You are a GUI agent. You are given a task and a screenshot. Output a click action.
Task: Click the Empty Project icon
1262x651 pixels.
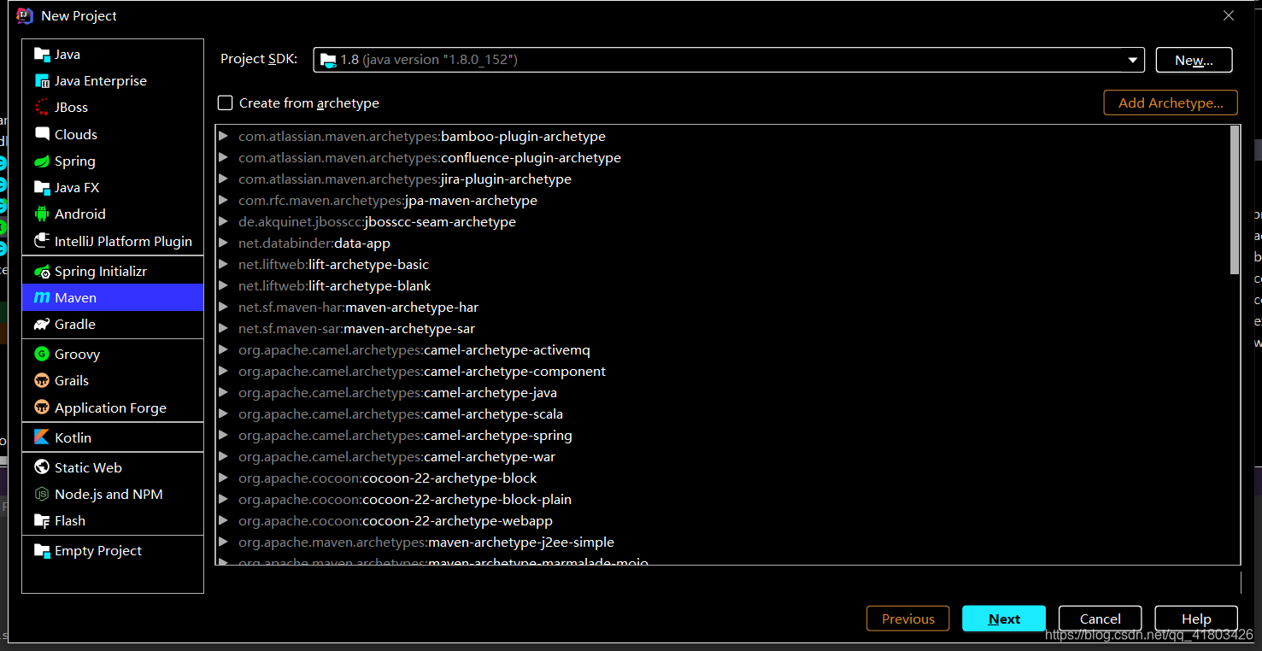point(42,551)
